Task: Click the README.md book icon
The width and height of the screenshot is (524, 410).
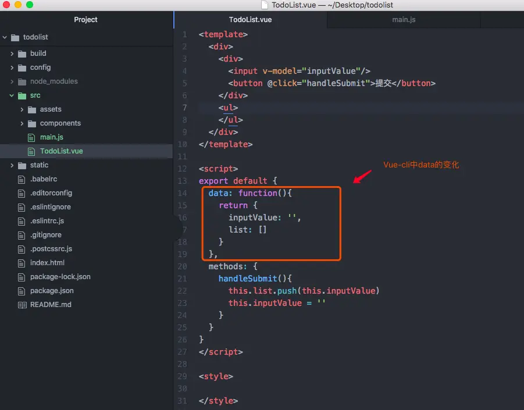Action: pyautogui.click(x=22, y=305)
